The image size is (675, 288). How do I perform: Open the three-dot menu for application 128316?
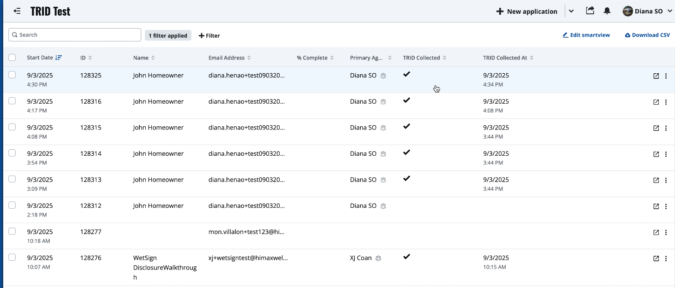point(666,102)
